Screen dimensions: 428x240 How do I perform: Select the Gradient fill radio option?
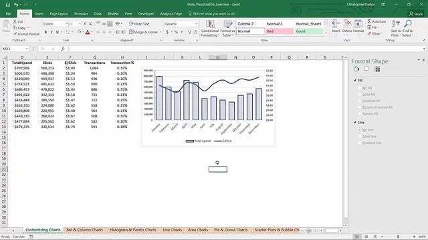[360, 101]
